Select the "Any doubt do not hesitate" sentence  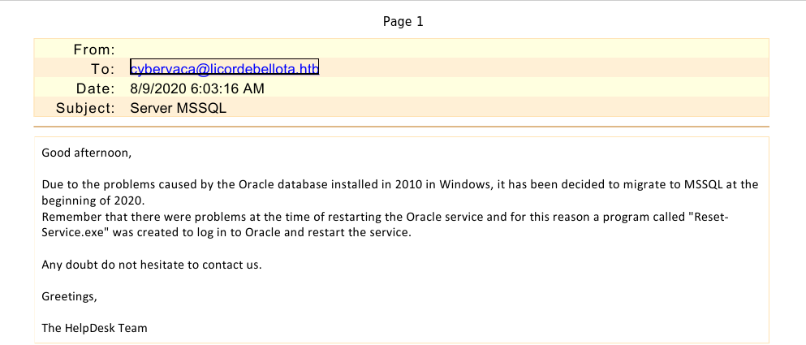pos(152,264)
